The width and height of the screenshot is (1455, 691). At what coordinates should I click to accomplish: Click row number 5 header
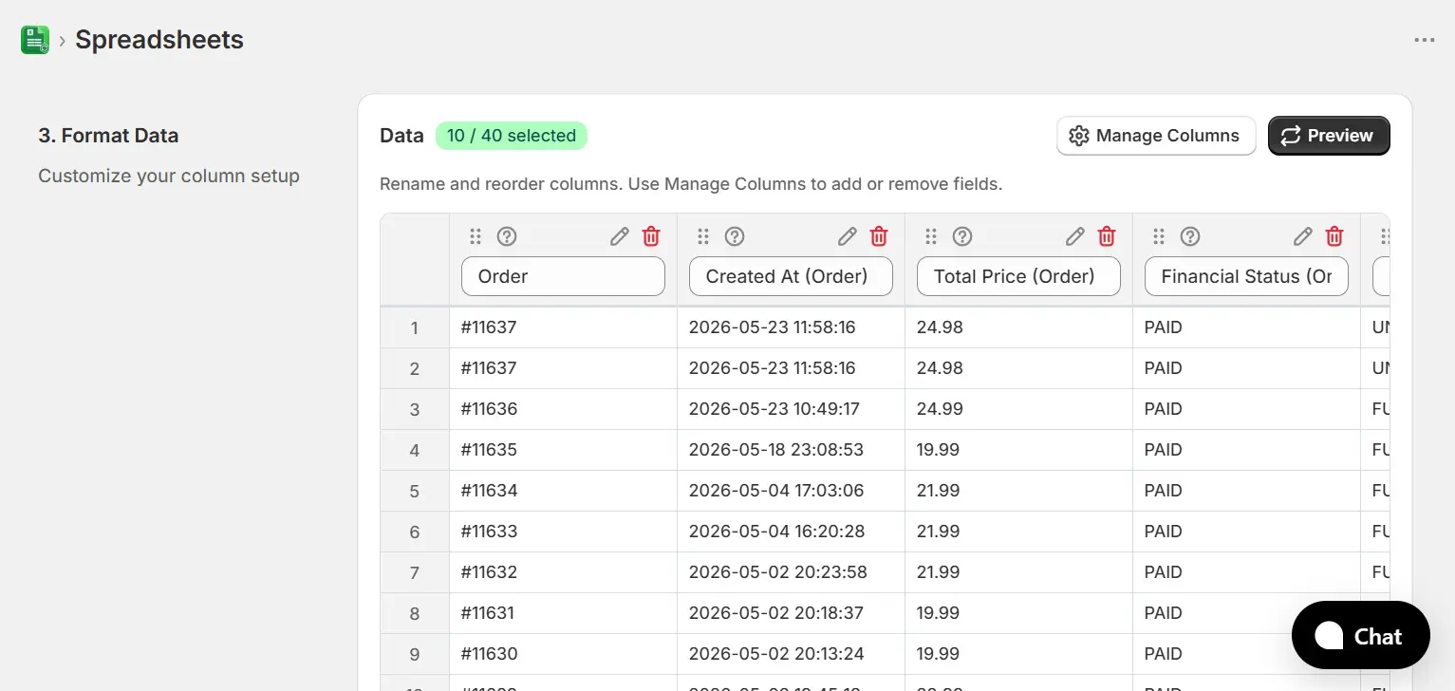click(x=415, y=491)
